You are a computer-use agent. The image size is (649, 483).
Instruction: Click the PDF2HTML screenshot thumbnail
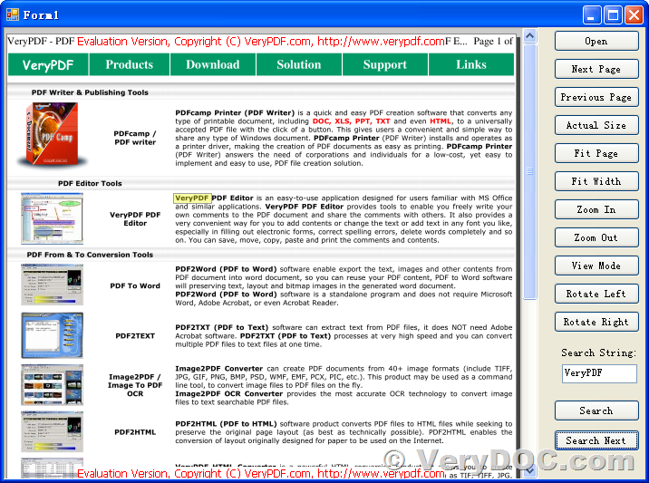click(53, 431)
